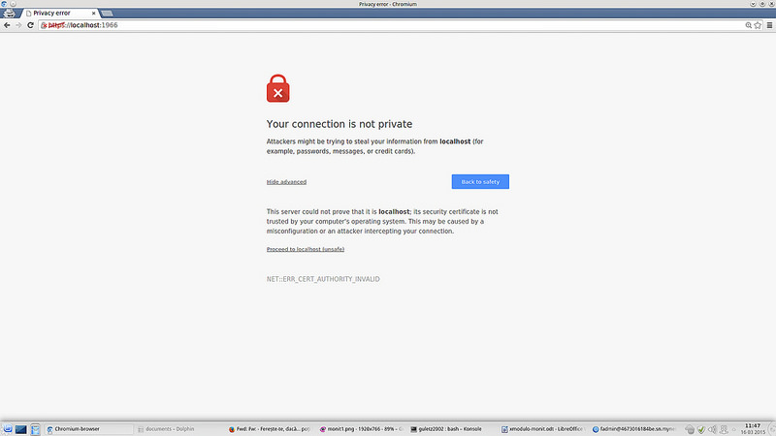Reload the page with the refresh icon
This screenshot has width=776, height=436.
click(31, 24)
